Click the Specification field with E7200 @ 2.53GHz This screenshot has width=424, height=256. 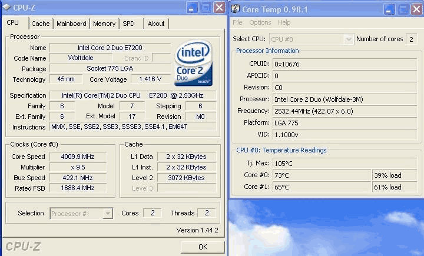[132, 95]
